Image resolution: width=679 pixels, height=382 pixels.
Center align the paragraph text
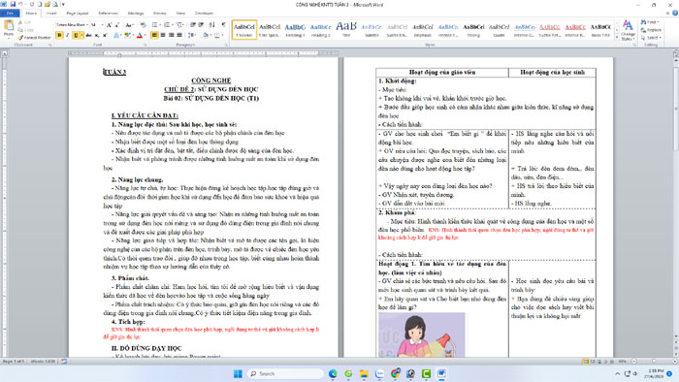click(163, 36)
